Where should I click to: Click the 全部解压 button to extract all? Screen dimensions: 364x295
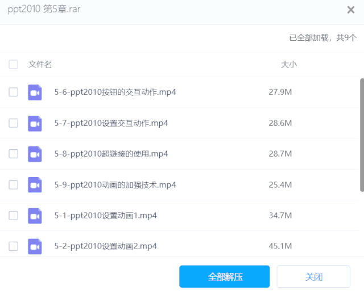(225, 276)
